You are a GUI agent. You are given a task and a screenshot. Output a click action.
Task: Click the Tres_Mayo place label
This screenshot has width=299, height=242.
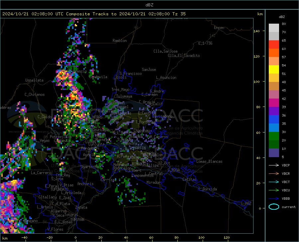(121, 90)
